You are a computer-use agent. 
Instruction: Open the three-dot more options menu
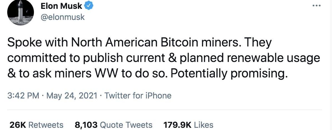pyautogui.click(x=316, y=6)
